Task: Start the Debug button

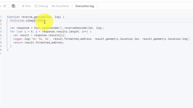Action: [41, 6]
